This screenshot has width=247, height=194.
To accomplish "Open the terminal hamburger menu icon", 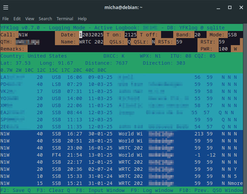I will point(6,7).
